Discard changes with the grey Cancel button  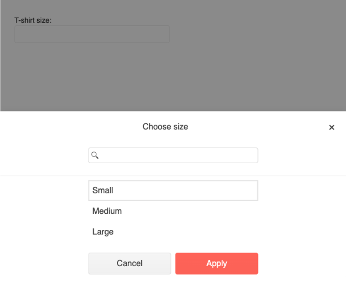[130, 263]
